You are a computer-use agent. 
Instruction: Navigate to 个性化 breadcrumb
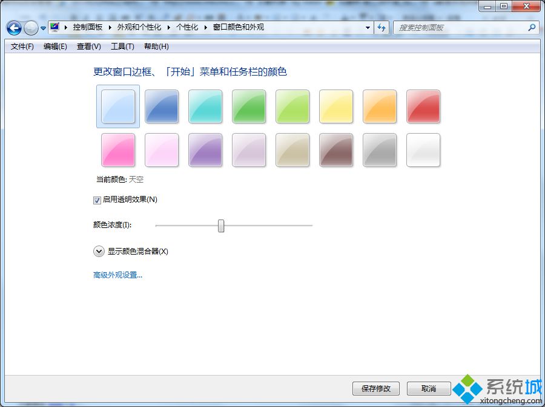pos(187,27)
